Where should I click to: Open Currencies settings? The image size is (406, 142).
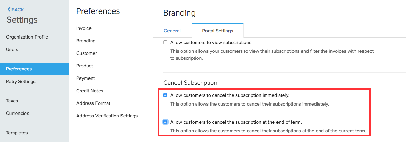(x=17, y=114)
